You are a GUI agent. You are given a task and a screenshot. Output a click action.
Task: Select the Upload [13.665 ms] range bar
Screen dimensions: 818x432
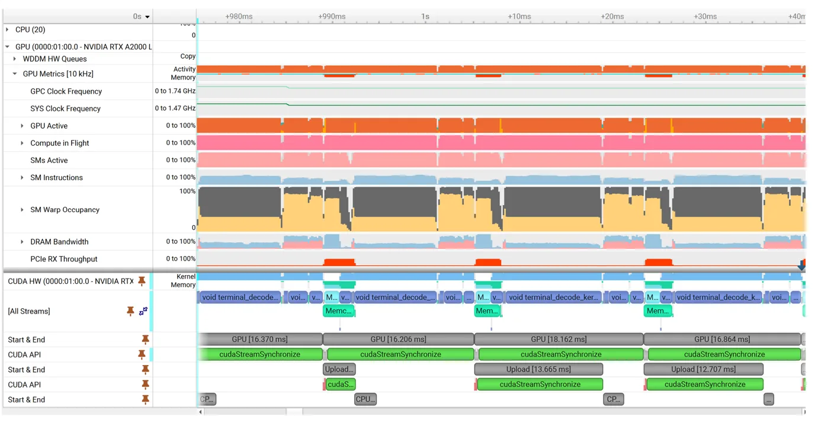tap(538, 369)
